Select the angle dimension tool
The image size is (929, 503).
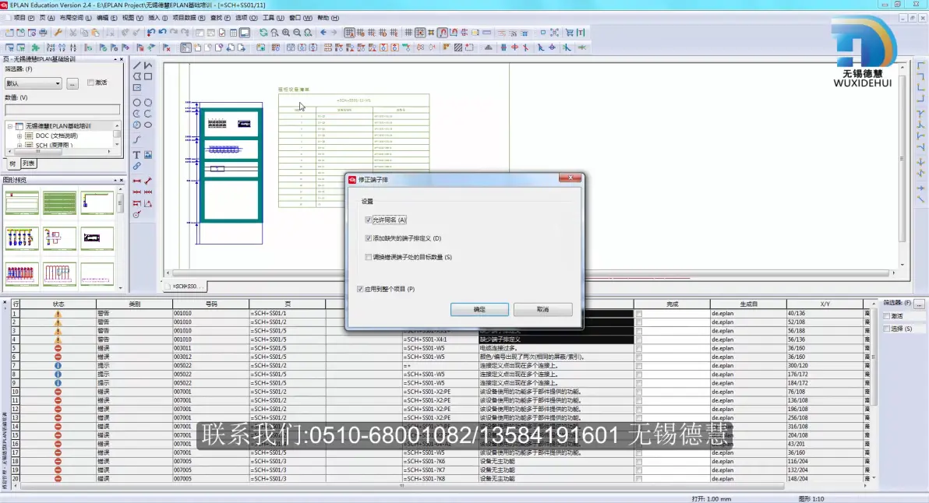point(148,203)
